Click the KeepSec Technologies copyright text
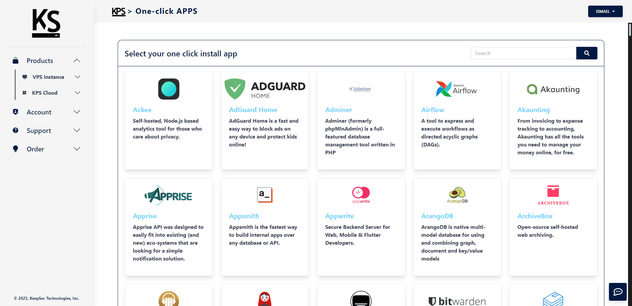The image size is (632, 306). (x=46, y=298)
